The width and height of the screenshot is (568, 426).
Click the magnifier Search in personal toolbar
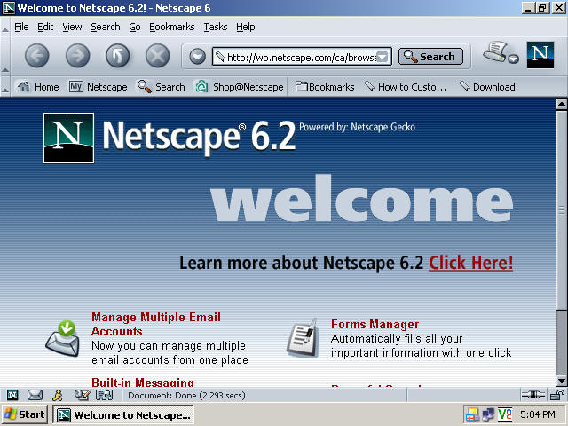tap(162, 87)
